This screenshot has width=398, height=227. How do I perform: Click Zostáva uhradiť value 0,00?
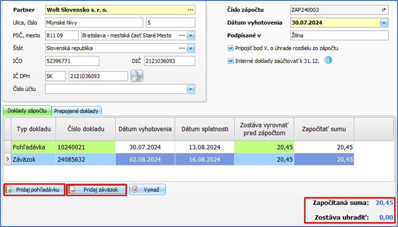(386, 217)
